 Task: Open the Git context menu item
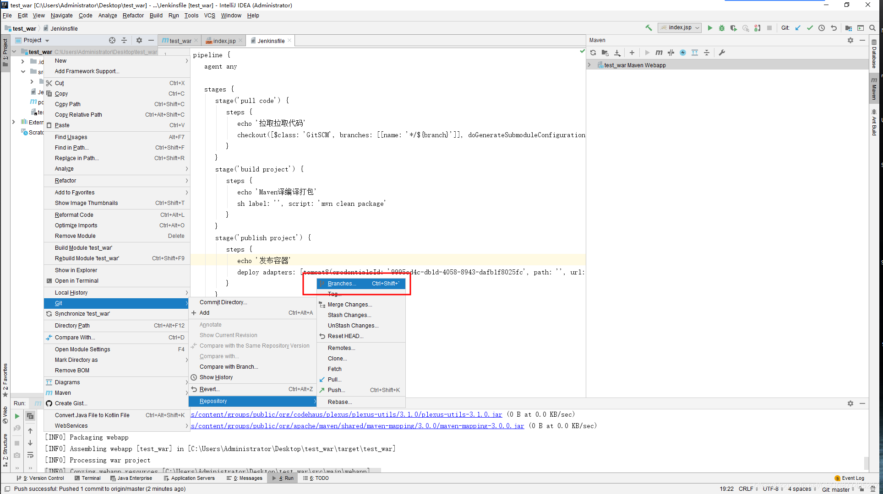pos(117,303)
